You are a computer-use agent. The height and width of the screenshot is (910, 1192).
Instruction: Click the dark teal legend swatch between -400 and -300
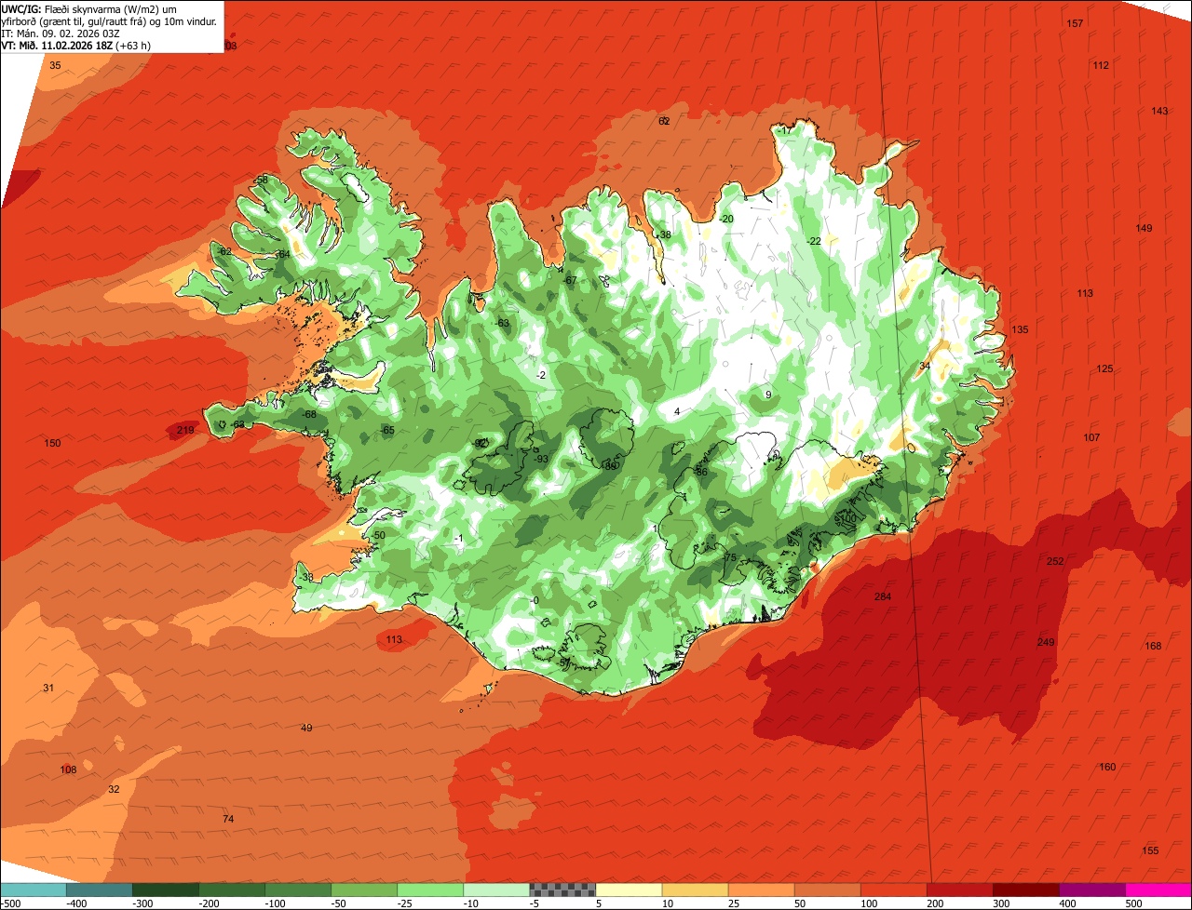[100, 889]
